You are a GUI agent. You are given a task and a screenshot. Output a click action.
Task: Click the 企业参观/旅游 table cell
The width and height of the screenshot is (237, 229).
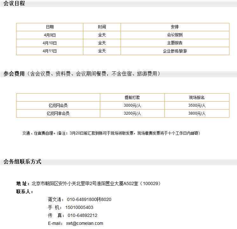click(175, 51)
